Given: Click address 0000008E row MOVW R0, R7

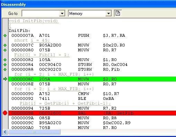Looking at the screenshot, I should [64, 84].
